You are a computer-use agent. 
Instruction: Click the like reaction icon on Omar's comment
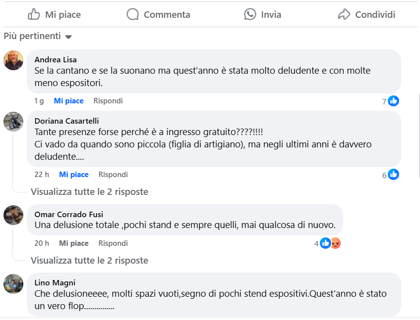click(326, 243)
